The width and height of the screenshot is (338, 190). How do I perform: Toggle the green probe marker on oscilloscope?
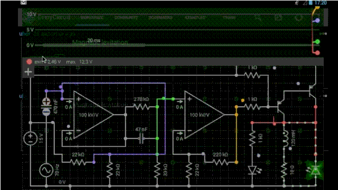[x=317, y=42]
